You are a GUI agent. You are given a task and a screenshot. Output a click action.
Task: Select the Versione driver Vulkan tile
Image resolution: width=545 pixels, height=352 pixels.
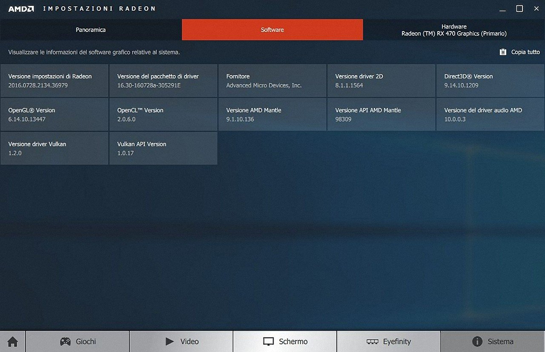[54, 148]
